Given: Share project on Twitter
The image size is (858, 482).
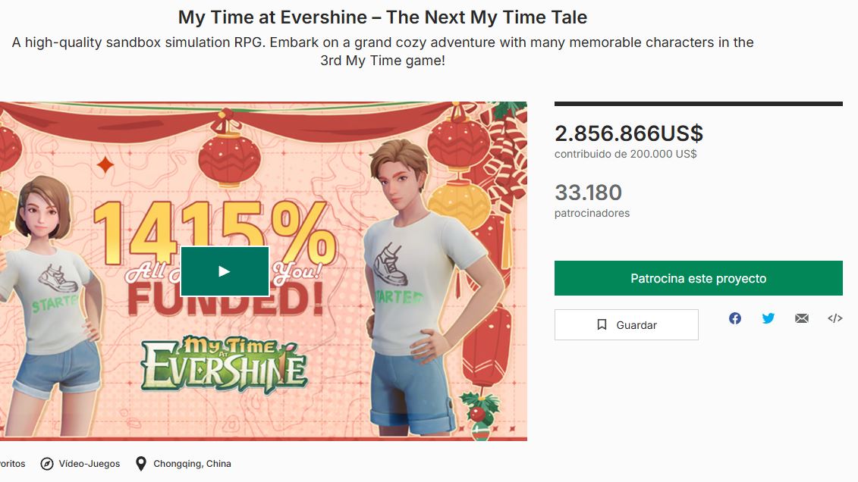Looking at the screenshot, I should 768,318.
